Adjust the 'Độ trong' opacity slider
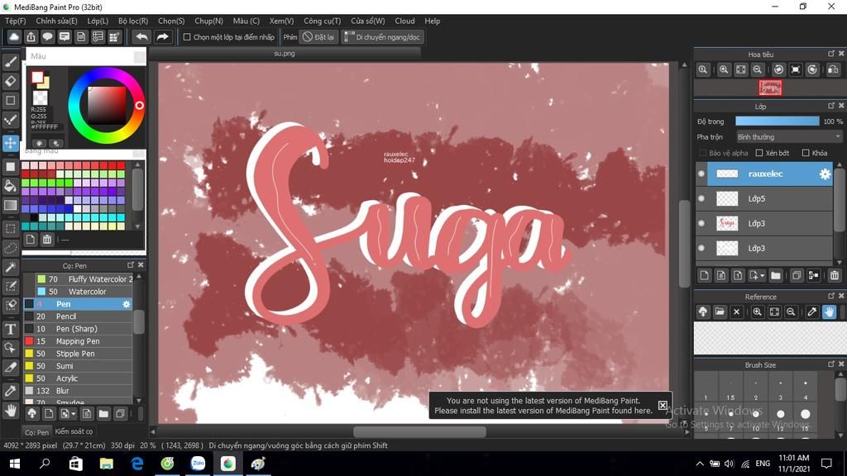Image resolution: width=847 pixels, height=476 pixels. (778, 121)
